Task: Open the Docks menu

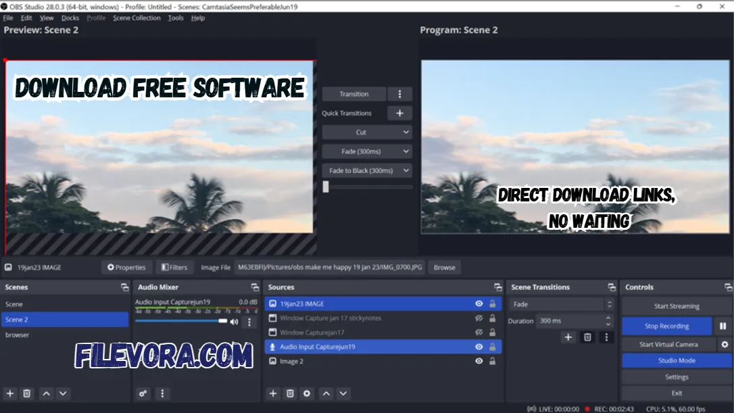Action: tap(70, 18)
